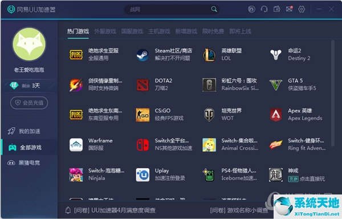342x219 pixels.
Task: Select the Animal Crossing (Switch-集合啦) icon
Action: coord(209,145)
